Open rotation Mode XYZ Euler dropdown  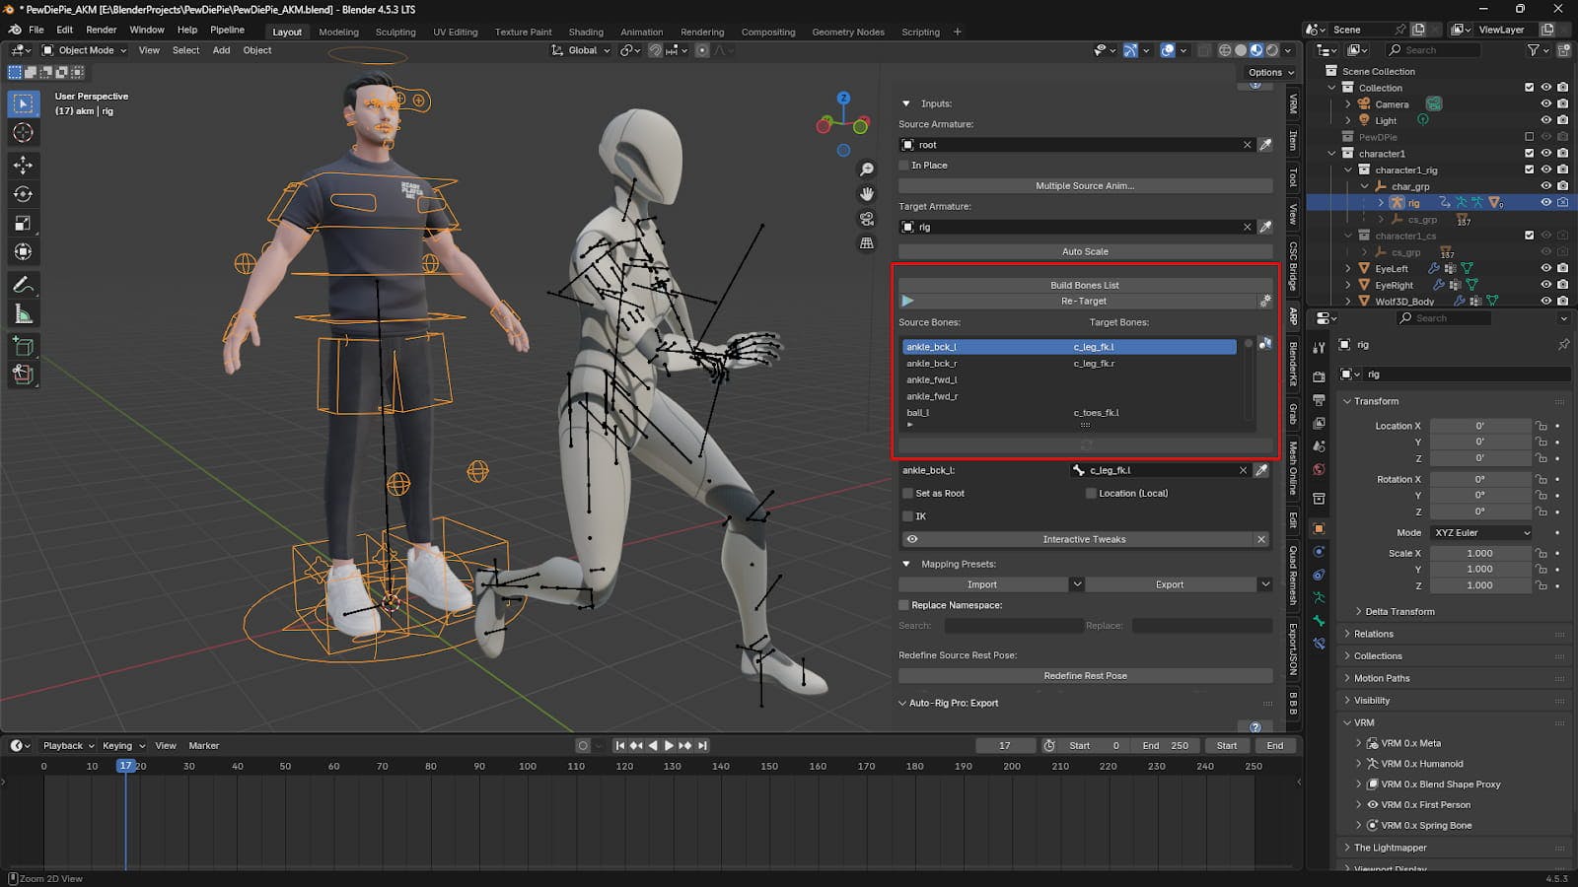click(1481, 533)
